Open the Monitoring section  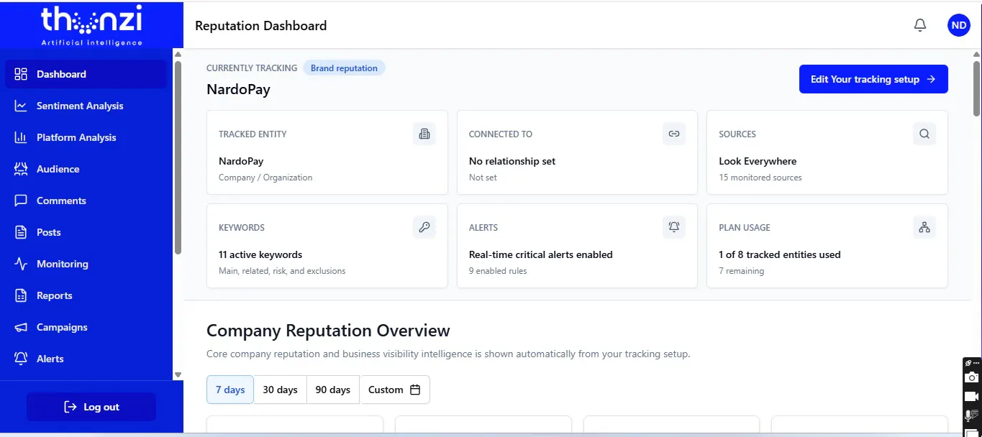(x=86, y=264)
